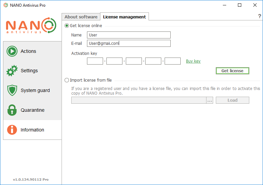This screenshot has width=263, height=185.
Task: Click the fifth activation key box
Action: click(173, 61)
